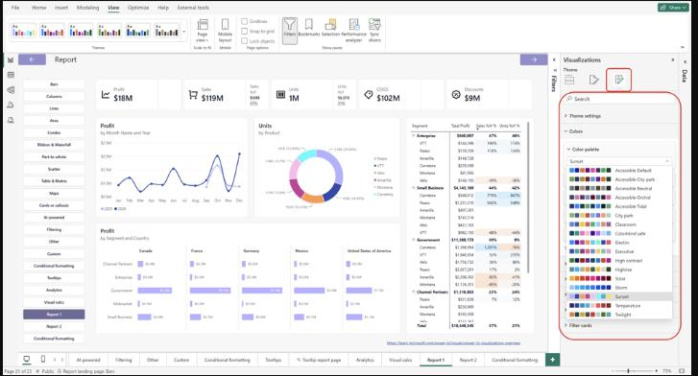Screen dimensions: 698x376
Task: Click the forward arrow report navigation button
Action: click(x=534, y=59)
